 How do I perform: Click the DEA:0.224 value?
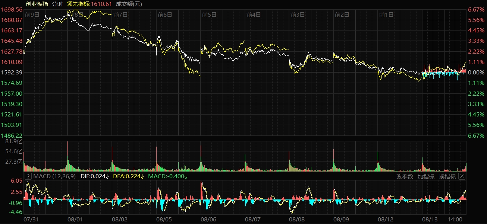[128, 176]
